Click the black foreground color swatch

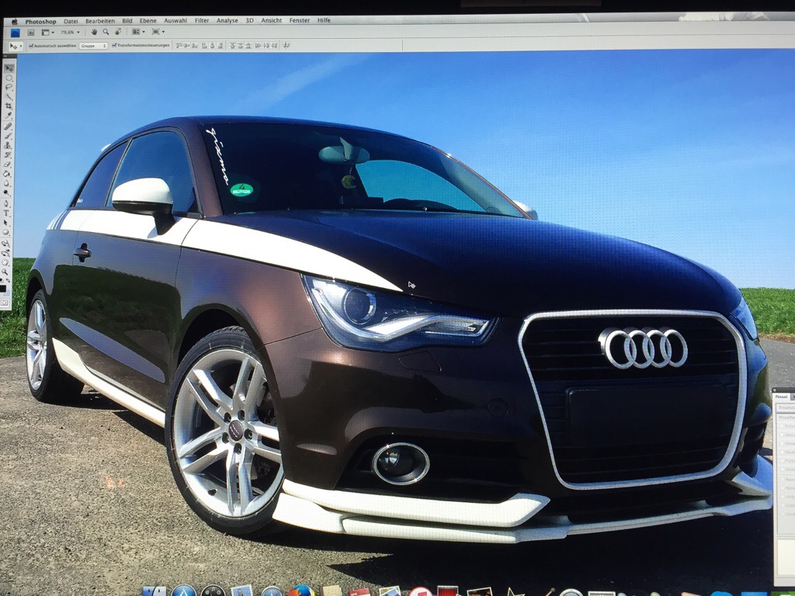[3, 289]
